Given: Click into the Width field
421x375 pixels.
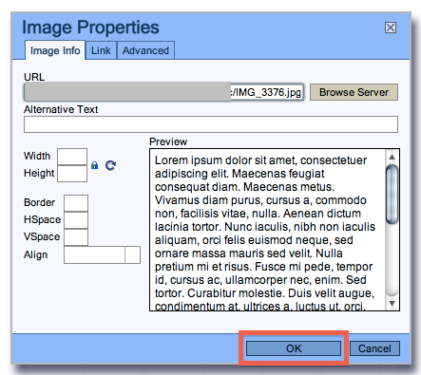Looking at the screenshot, I should point(72,157).
